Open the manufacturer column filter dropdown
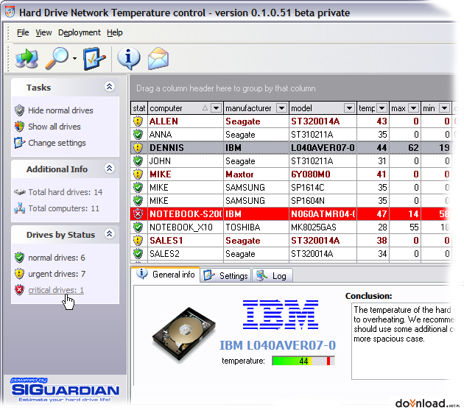Viewport: 464px width, 410px height. (281, 108)
